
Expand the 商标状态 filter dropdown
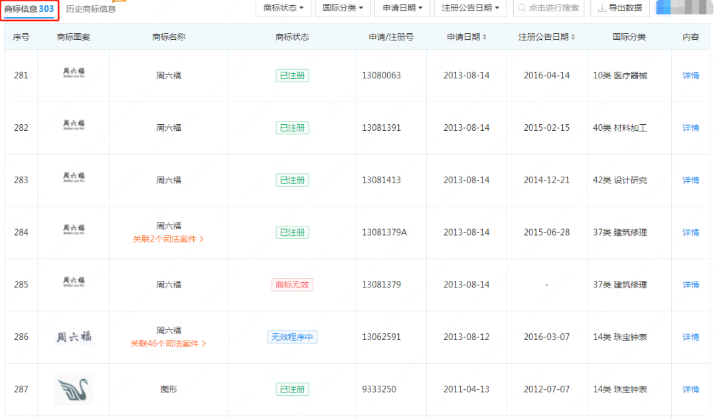[x=283, y=8]
